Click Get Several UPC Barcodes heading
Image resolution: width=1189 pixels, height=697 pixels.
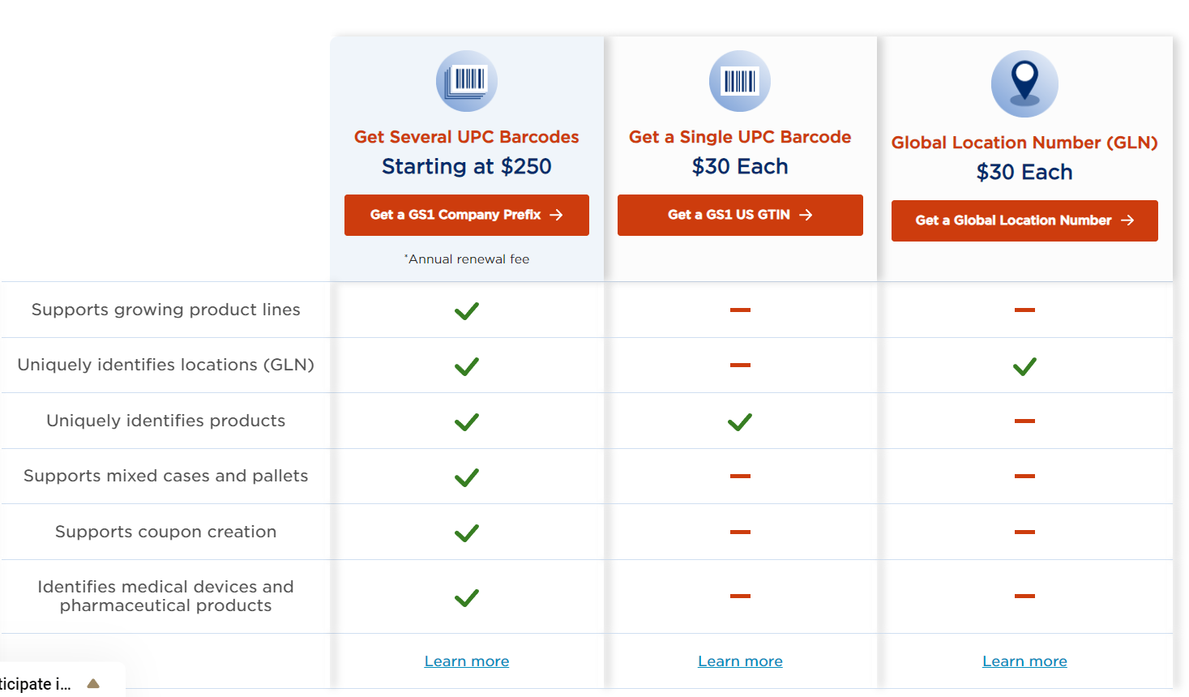coord(467,137)
